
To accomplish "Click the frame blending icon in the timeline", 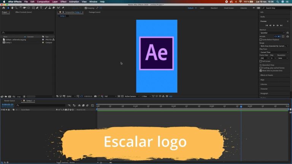I will pyautogui.click(x=83, y=106).
